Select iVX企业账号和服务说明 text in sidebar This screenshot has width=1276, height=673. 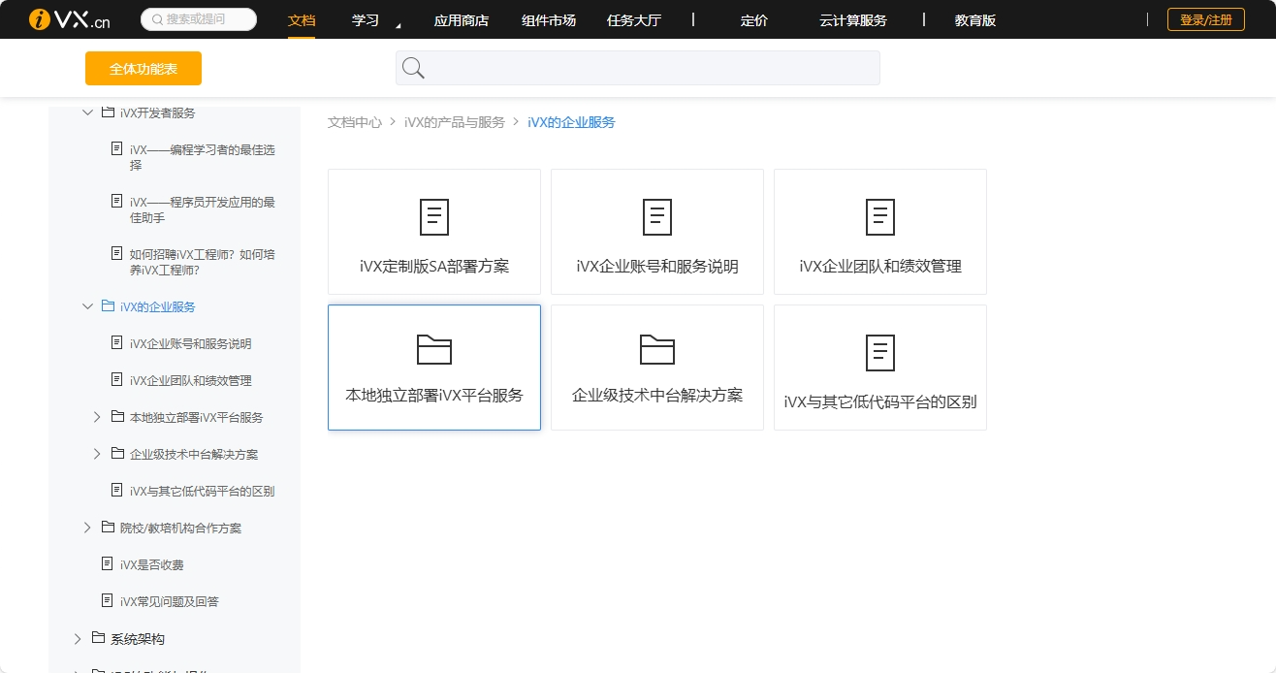(x=191, y=343)
